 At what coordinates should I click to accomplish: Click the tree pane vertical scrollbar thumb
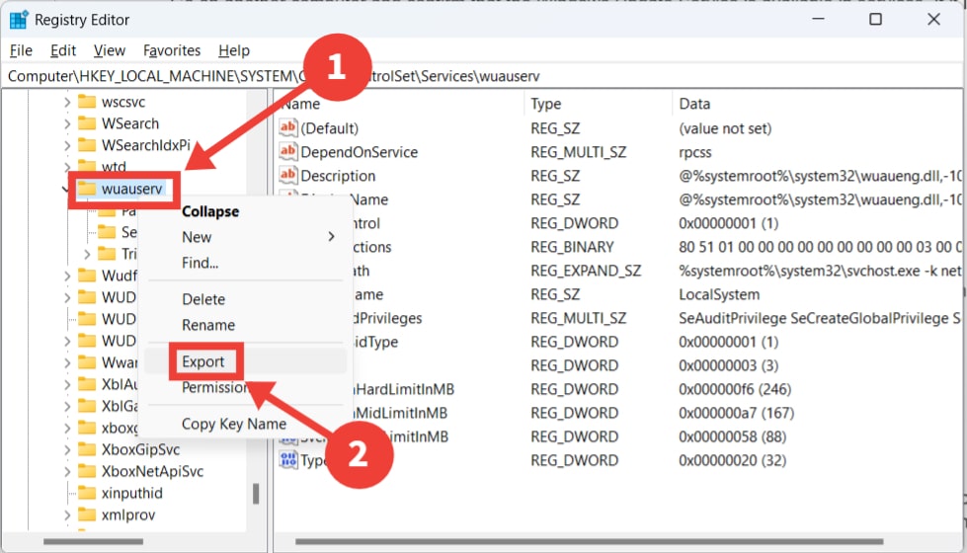tap(255, 494)
